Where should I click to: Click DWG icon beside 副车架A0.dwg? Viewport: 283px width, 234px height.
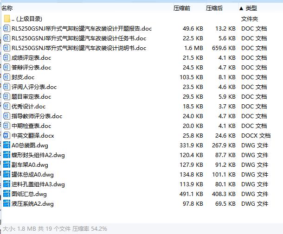pyautogui.click(x=6, y=165)
